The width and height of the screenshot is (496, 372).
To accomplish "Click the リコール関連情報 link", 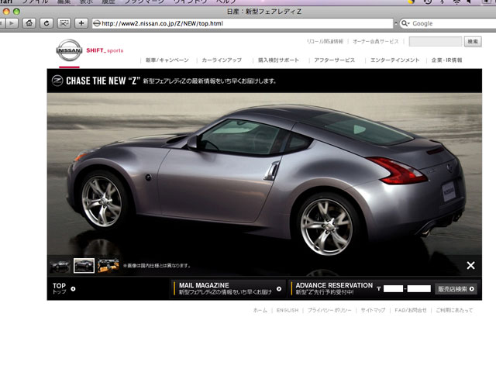I will 325,41.
